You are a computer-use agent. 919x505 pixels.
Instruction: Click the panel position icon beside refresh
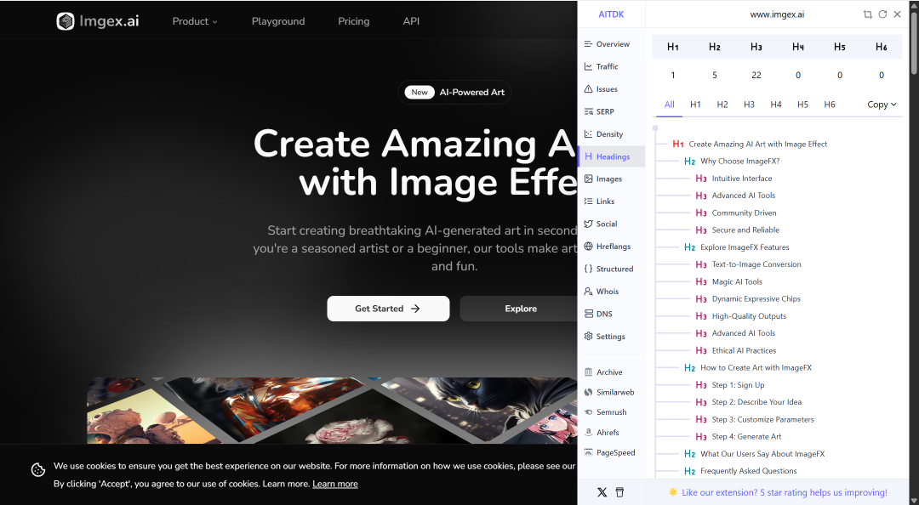pos(867,14)
